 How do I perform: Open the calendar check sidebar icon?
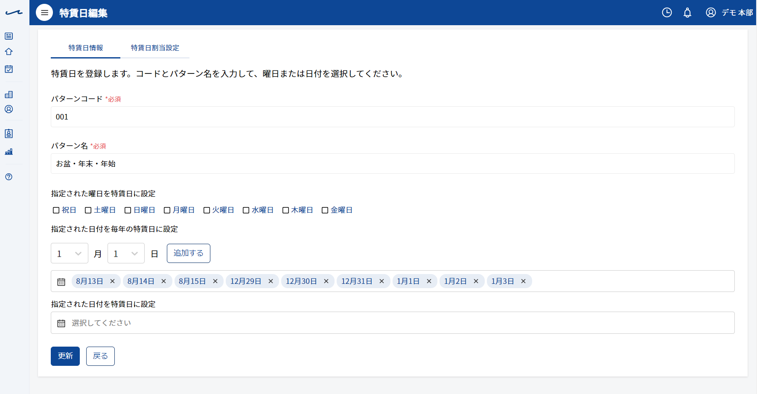click(x=9, y=69)
